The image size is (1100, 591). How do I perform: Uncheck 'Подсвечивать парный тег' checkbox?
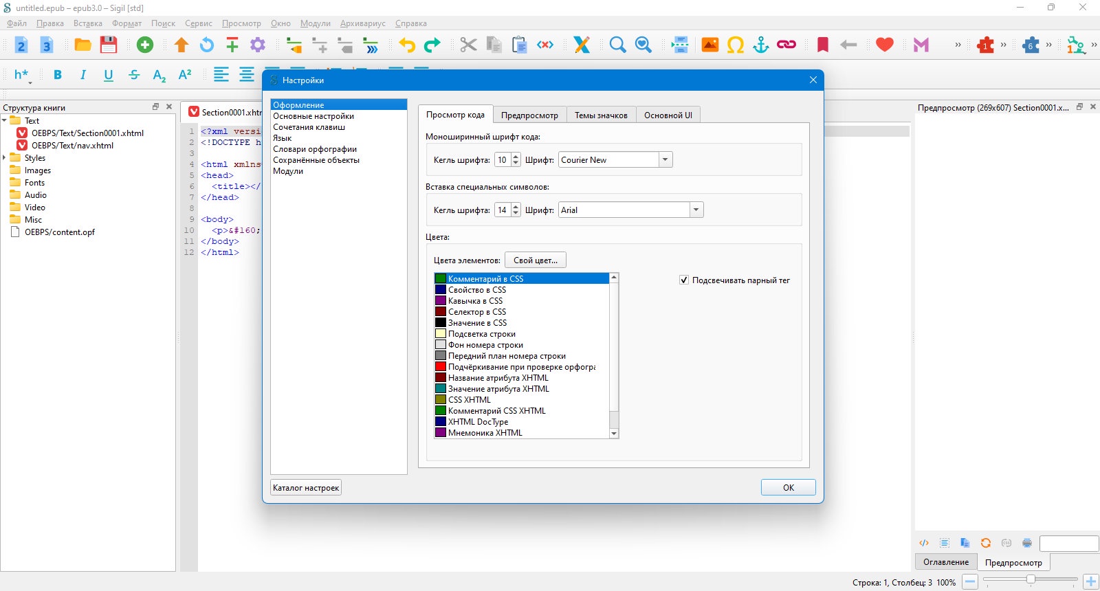pyautogui.click(x=684, y=280)
